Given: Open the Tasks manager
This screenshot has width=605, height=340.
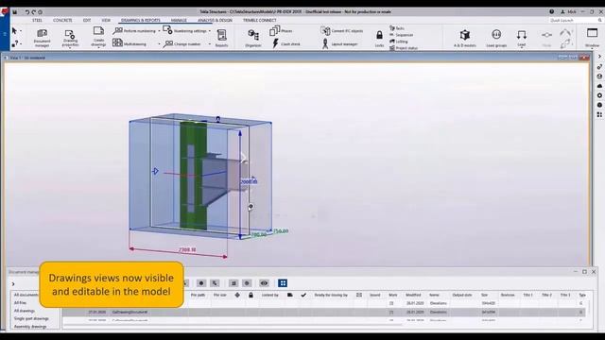Looking at the screenshot, I should (397, 28).
